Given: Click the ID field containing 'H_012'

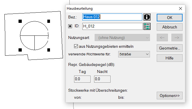Looking at the screenshot, I should pyautogui.click(x=113, y=26).
